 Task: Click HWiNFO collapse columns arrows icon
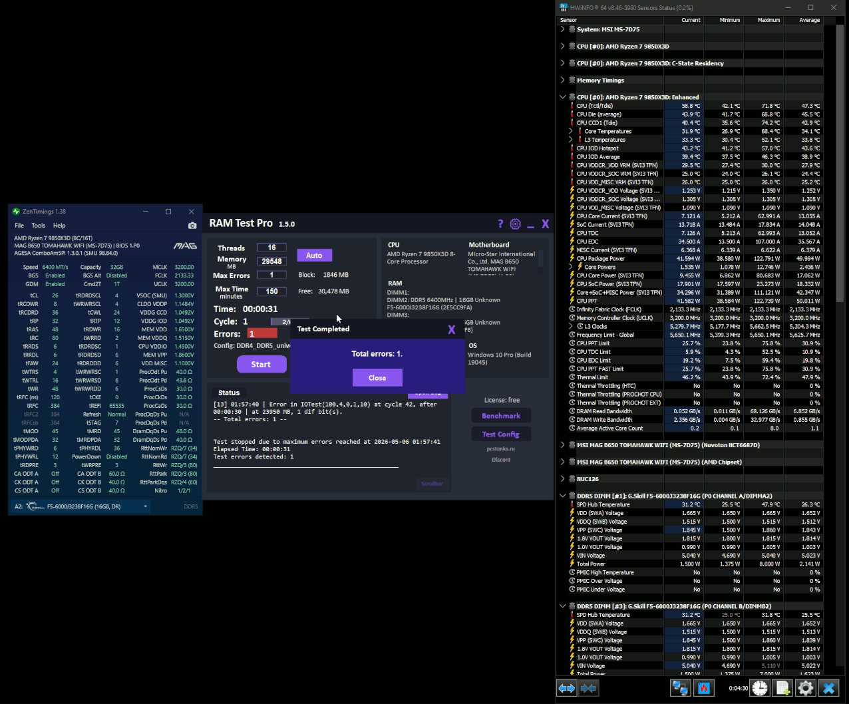click(588, 688)
